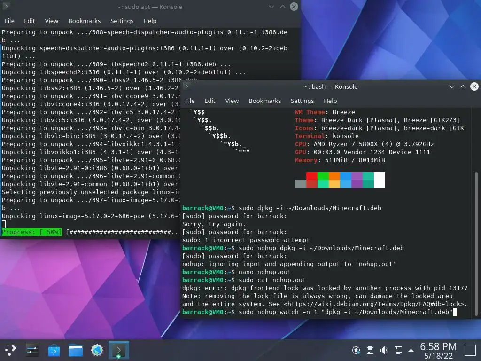Image resolution: width=481 pixels, height=361 pixels.
Task: Click the white neofetch color block
Action: pyautogui.click(x=380, y=180)
